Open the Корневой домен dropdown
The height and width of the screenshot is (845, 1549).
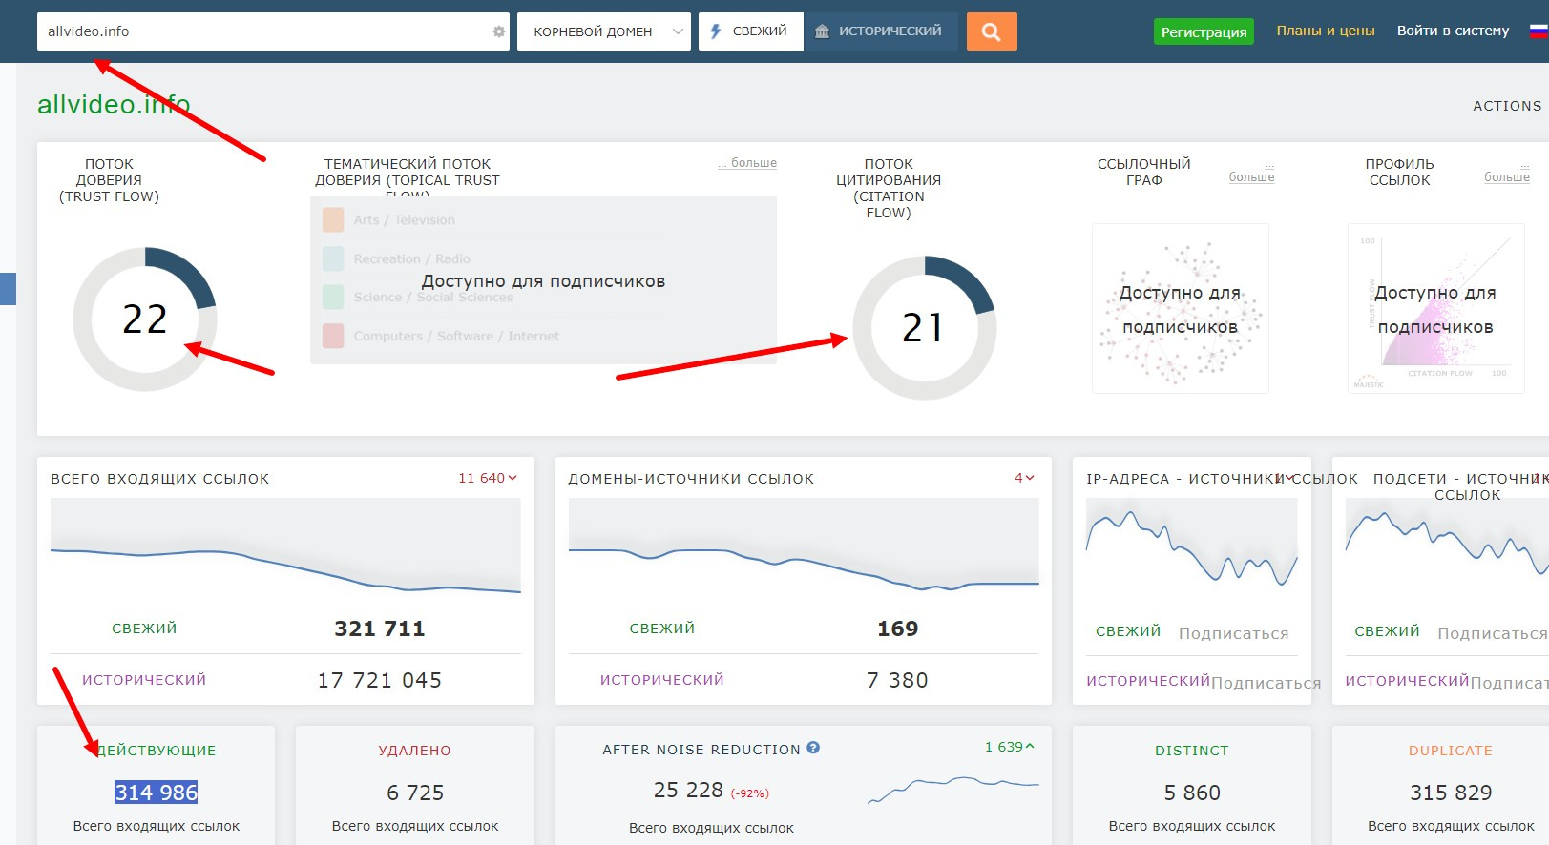[x=604, y=31]
